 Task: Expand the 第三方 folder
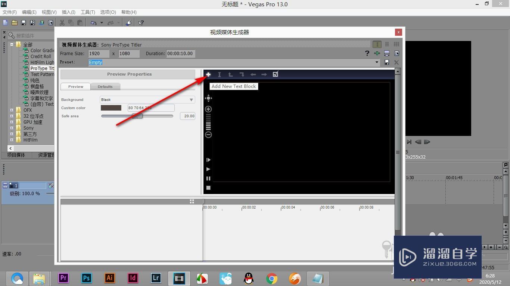tap(12, 134)
